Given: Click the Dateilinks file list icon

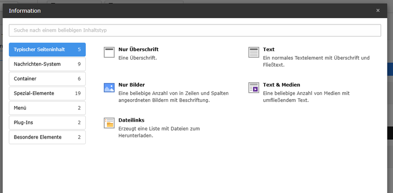Looking at the screenshot, I should coord(109,123).
